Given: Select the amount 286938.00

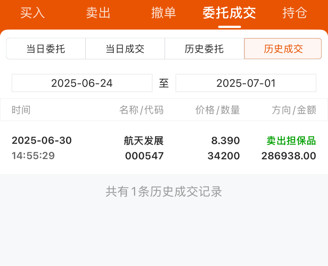Looking at the screenshot, I should tap(289, 156).
